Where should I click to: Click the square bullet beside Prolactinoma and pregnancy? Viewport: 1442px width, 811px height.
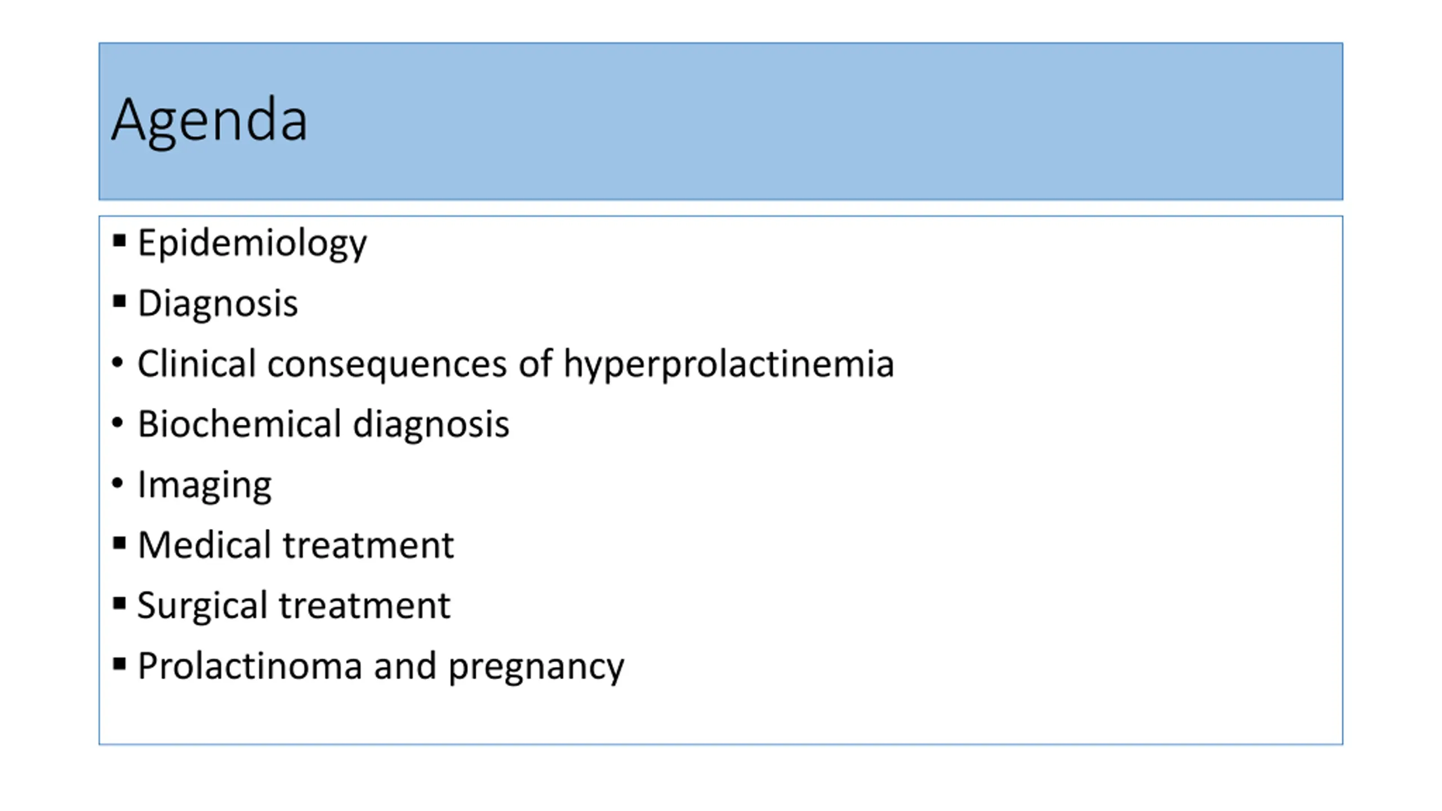(119, 664)
